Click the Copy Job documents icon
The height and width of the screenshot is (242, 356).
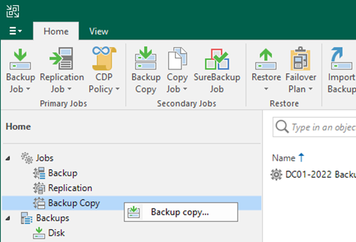177,58
